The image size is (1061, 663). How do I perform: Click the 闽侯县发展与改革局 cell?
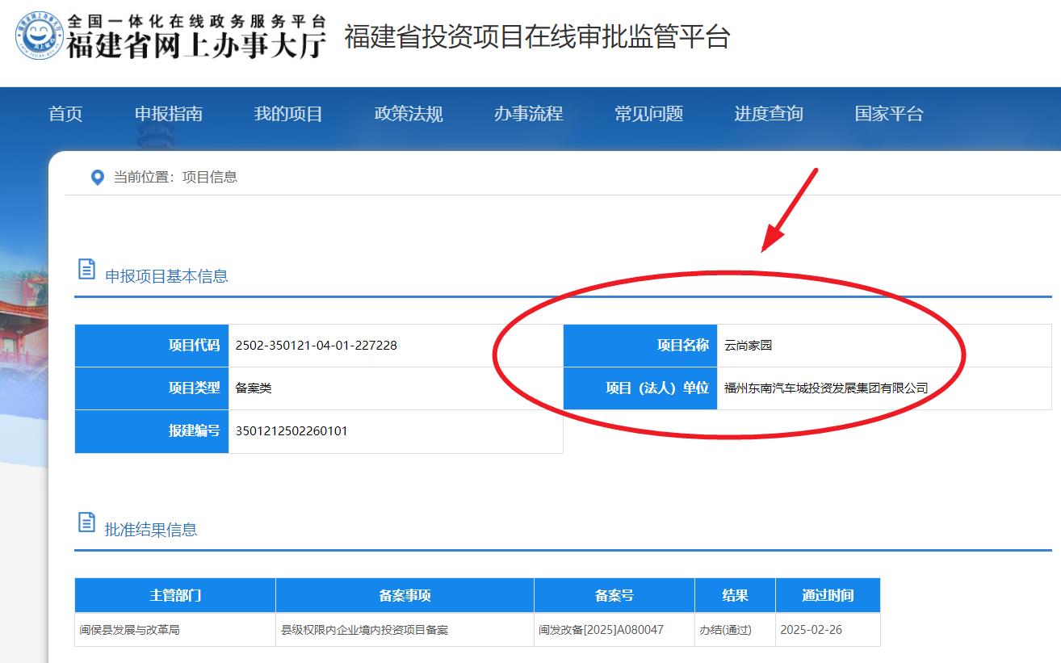pyautogui.click(x=175, y=630)
